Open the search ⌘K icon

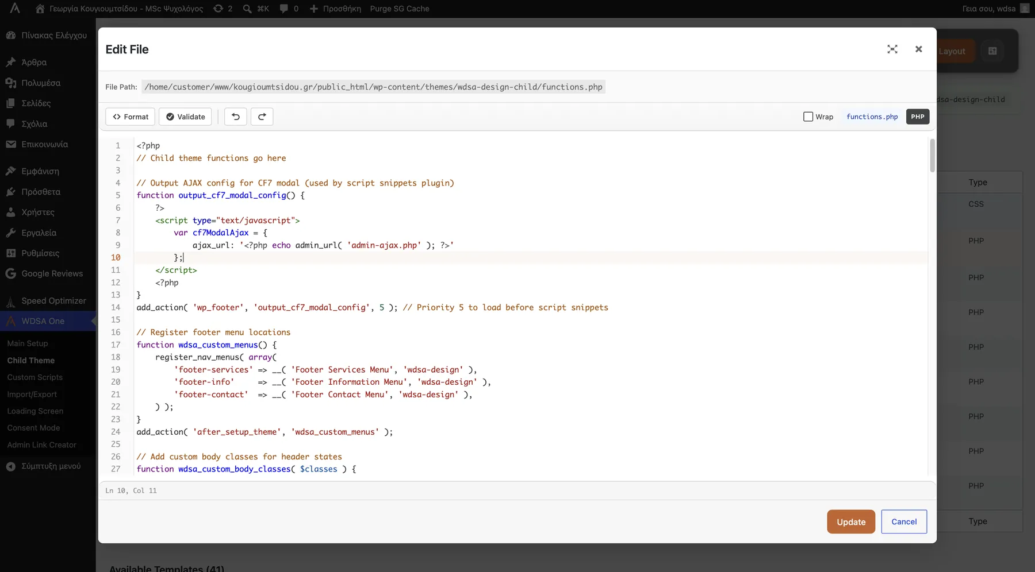click(256, 9)
